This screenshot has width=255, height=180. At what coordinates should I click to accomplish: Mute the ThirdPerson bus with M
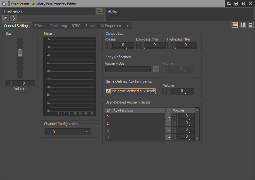6,18
